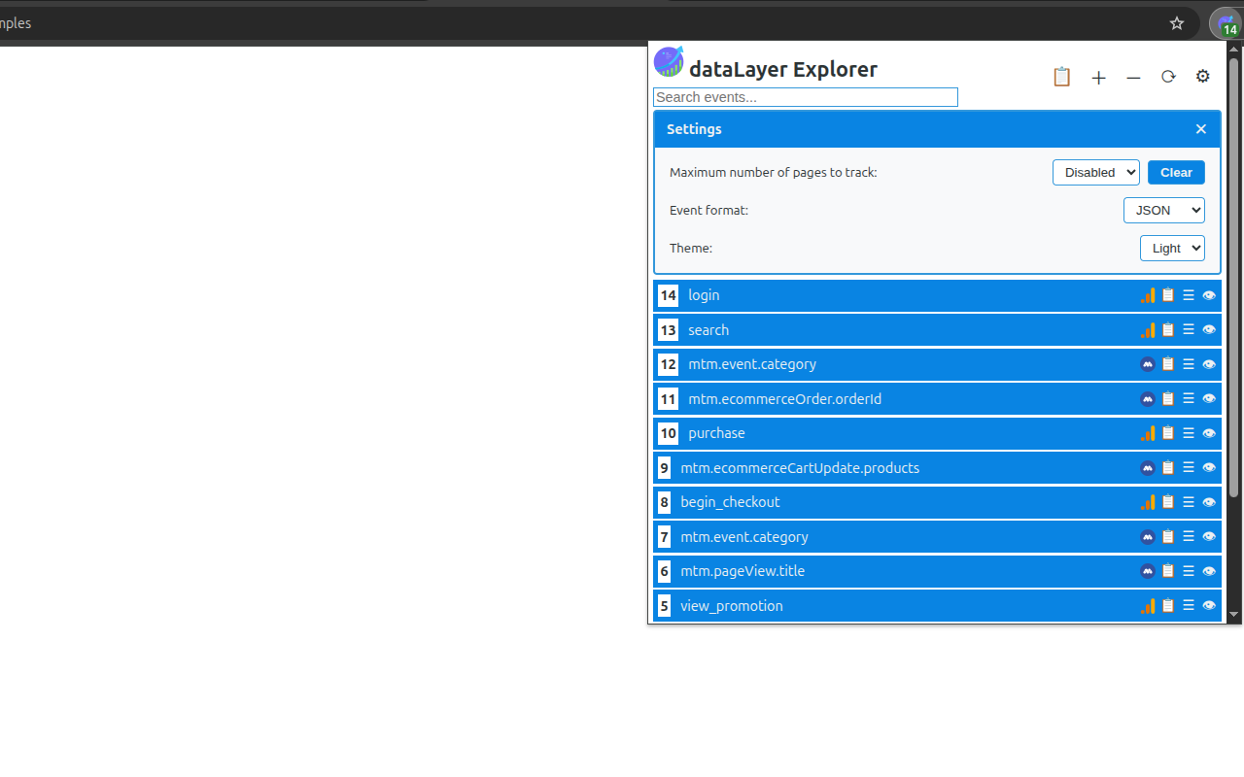Click the Clear button in Settings
The image size is (1244, 777).
[x=1176, y=172]
